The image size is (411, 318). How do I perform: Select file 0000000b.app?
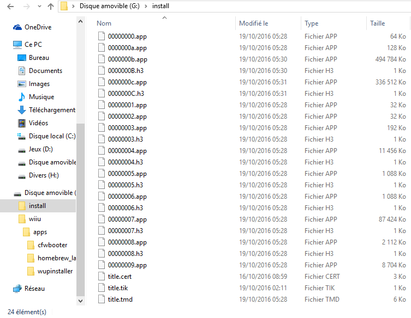pos(127,59)
